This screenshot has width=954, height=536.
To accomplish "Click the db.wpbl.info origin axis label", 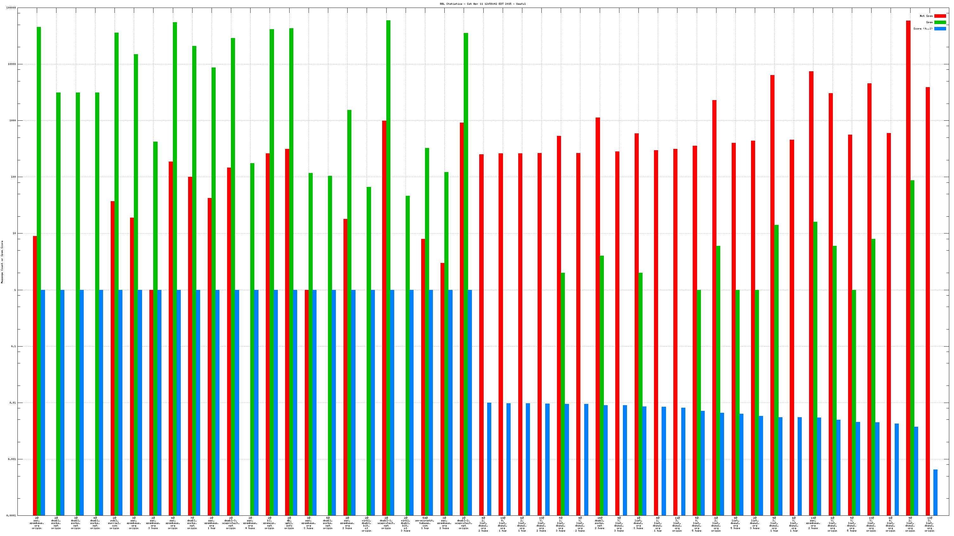I will (289, 523).
